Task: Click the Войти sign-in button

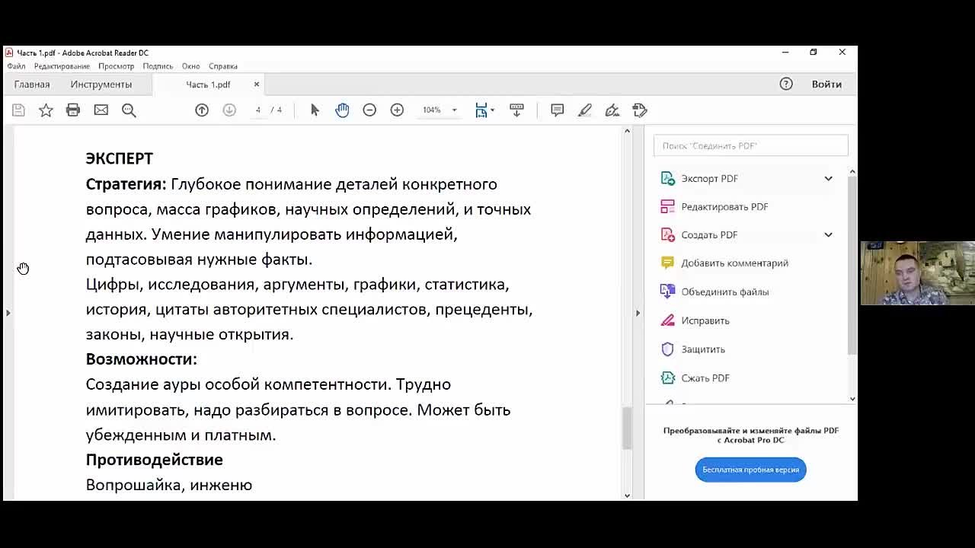Action: pos(826,84)
